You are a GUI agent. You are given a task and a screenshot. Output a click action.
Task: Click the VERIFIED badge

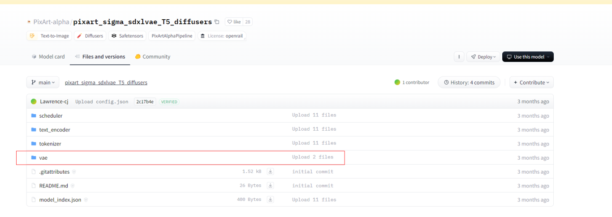click(169, 102)
